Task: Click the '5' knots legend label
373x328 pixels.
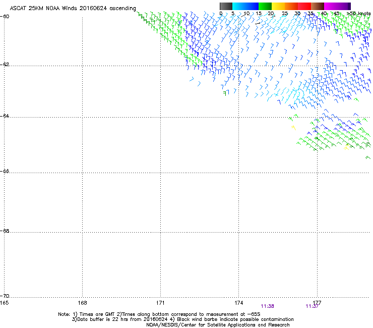Action: coord(233,14)
